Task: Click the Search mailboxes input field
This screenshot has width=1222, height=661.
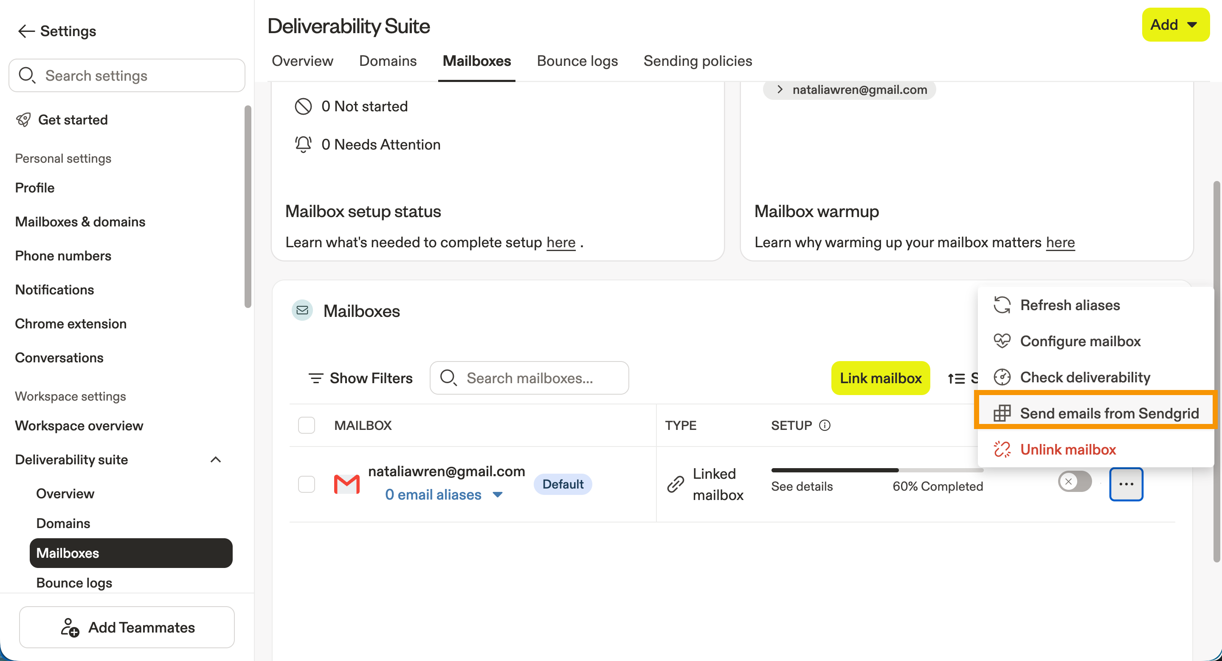Action: [529, 378]
